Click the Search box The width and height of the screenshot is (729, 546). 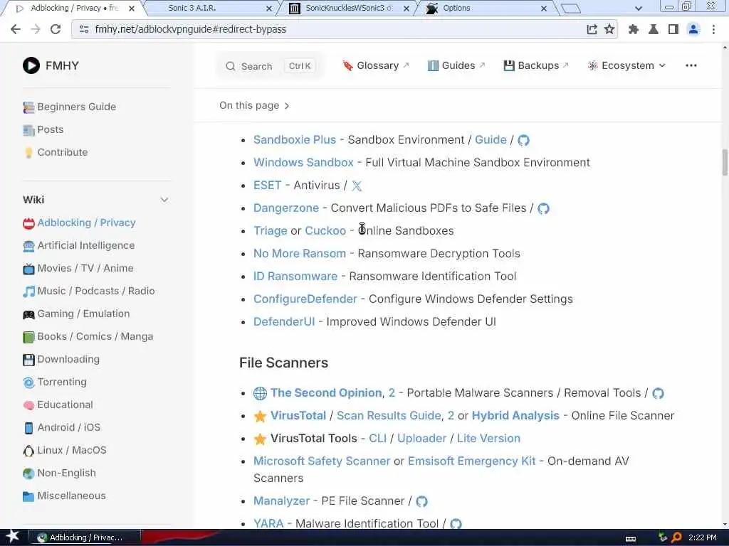coord(271,66)
